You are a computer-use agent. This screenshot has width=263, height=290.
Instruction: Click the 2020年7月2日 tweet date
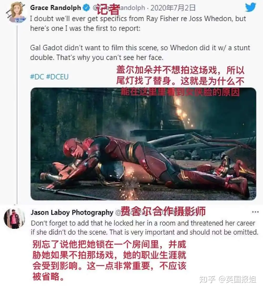[x=173, y=8]
